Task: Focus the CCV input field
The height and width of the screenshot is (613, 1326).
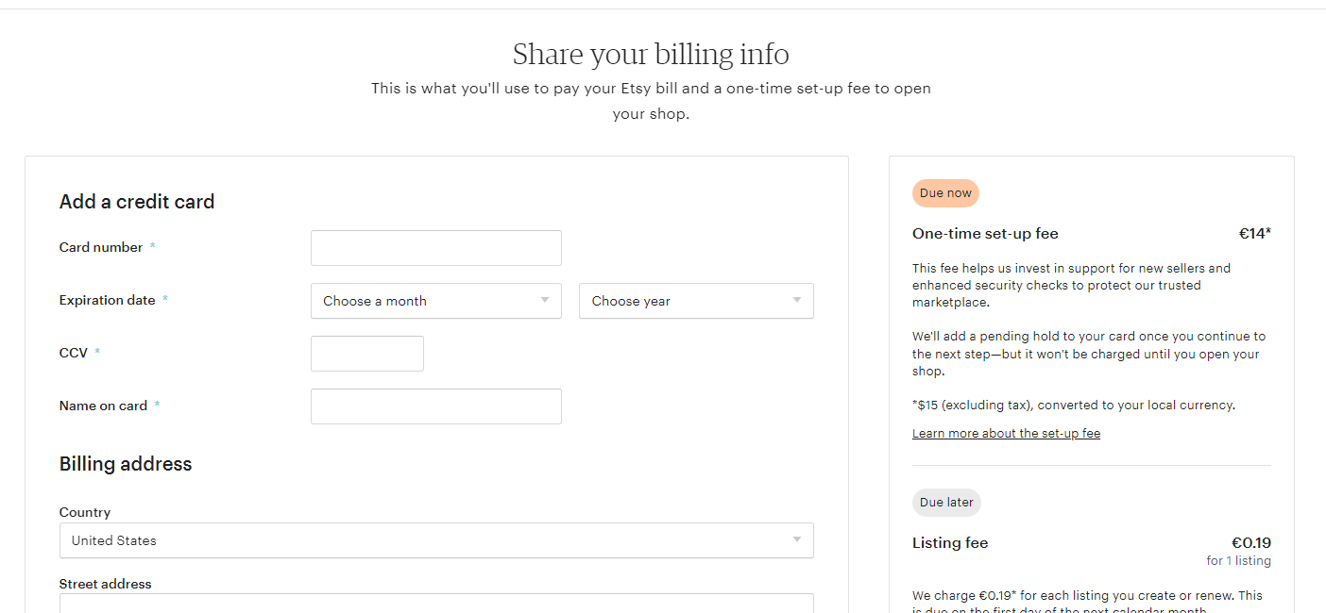Action: point(366,353)
